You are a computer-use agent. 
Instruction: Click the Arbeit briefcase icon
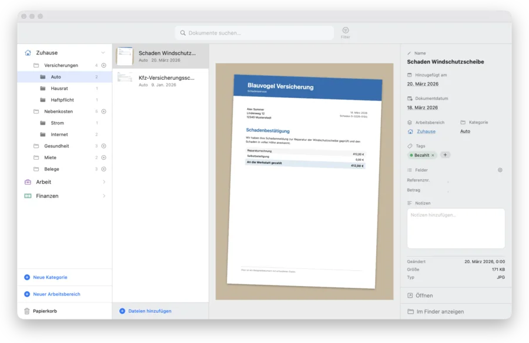click(x=28, y=182)
